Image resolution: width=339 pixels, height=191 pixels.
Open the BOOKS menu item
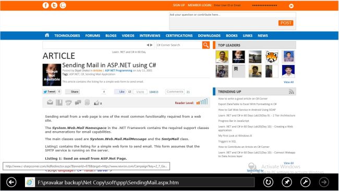(232, 35)
